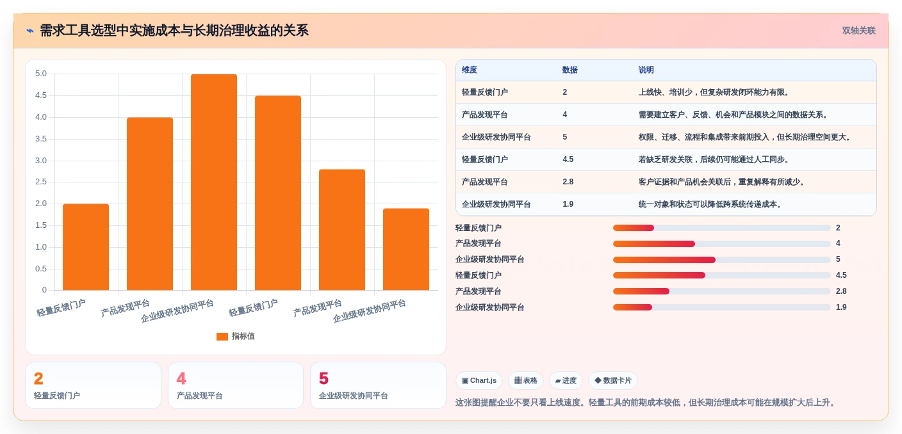This screenshot has height=434, width=902.
Task: Select the table cell 上线快、培训少，但复杂研发闭环能力有限。
Action: pos(714,92)
